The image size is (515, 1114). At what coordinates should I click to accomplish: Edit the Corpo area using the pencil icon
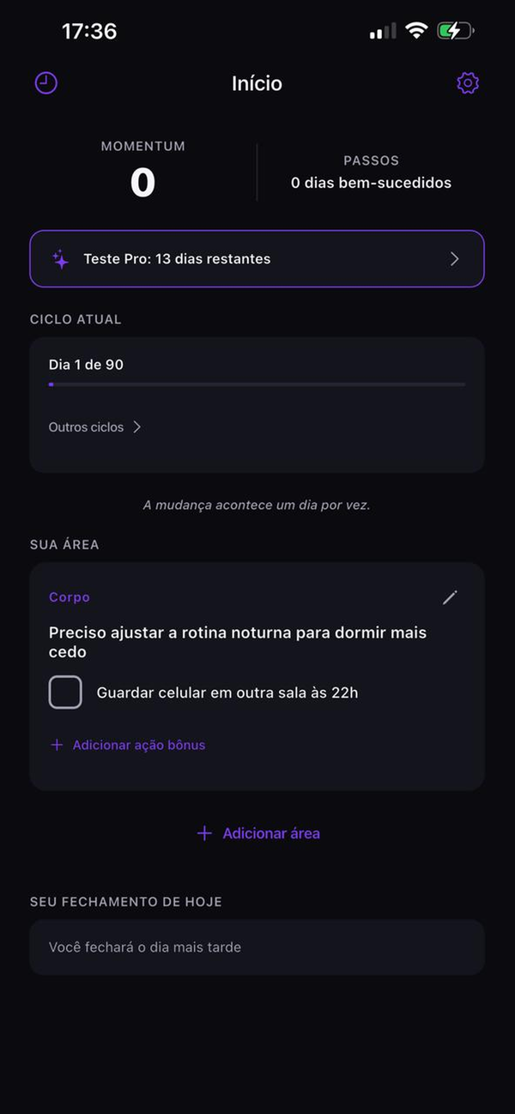tap(449, 597)
